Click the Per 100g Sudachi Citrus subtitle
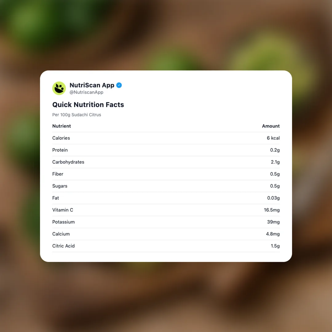The height and width of the screenshot is (332, 332). (x=77, y=115)
